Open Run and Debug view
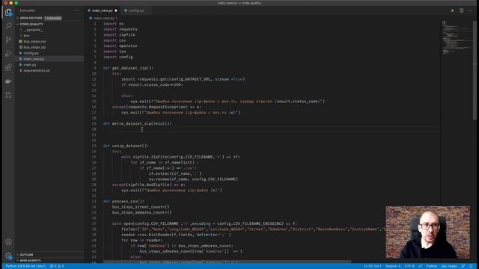The image size is (479, 269). pos(8,53)
